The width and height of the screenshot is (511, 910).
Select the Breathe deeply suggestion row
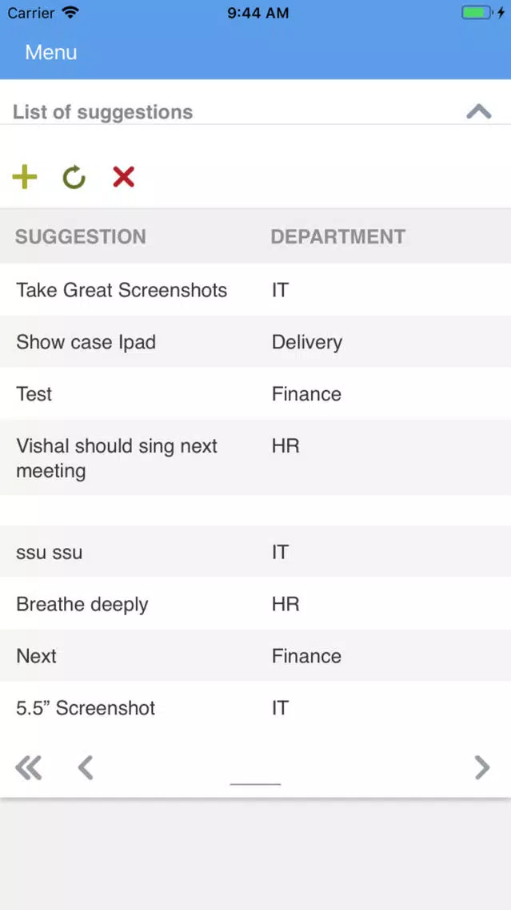point(256,604)
